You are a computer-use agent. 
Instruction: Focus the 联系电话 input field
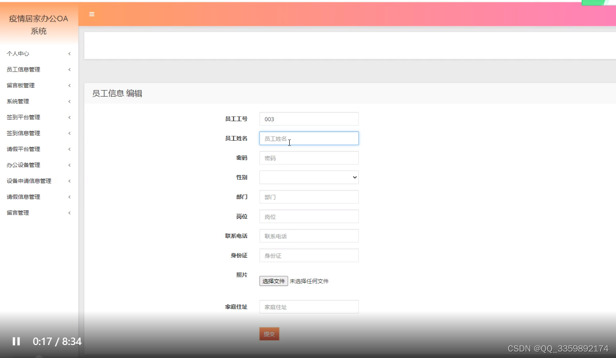point(309,236)
